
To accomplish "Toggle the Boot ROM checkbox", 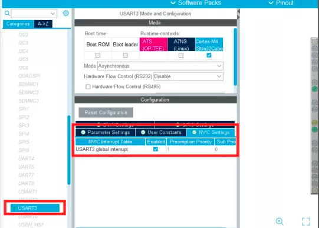I will (98, 55).
